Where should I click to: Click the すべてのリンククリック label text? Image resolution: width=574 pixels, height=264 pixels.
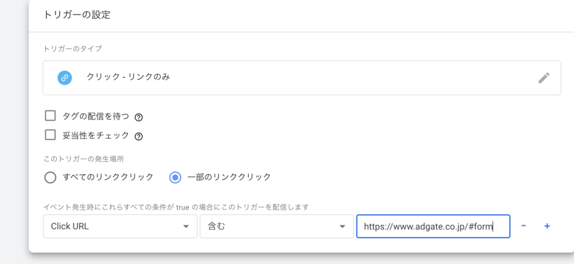click(108, 177)
